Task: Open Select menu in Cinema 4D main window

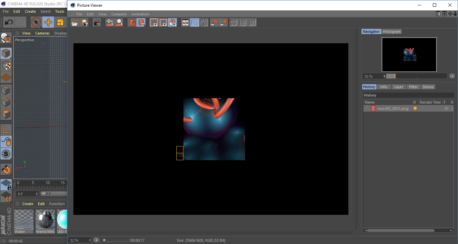Action: point(46,11)
